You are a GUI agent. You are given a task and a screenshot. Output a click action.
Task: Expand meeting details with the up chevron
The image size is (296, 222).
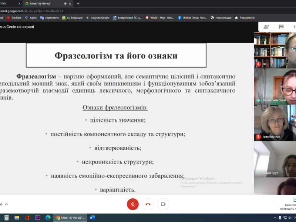click(6, 204)
